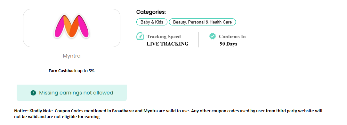347x125 pixels.
Task: Click the Myntra store name under logo
Action: (72, 56)
